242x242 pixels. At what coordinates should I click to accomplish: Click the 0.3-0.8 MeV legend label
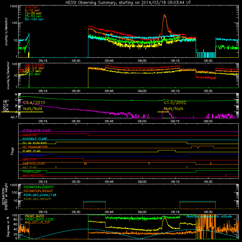click(34, 68)
